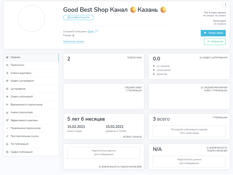
Task: Click the info icon beside ВОВЛЕЧЕННОСТЬ ПОДПИСЧИКОВ (ER)
Action: [207, 148]
